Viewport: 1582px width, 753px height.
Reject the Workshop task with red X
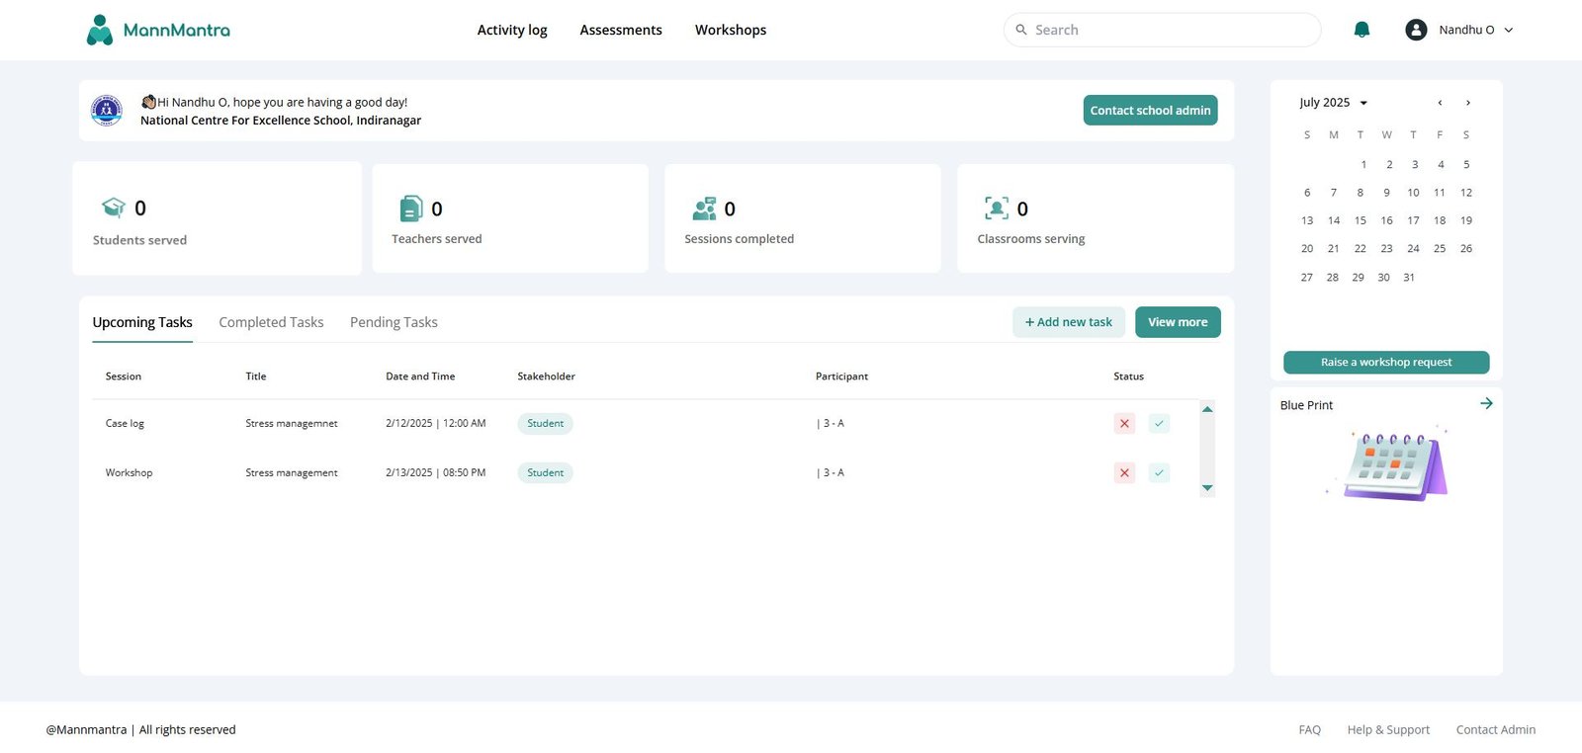click(1124, 472)
